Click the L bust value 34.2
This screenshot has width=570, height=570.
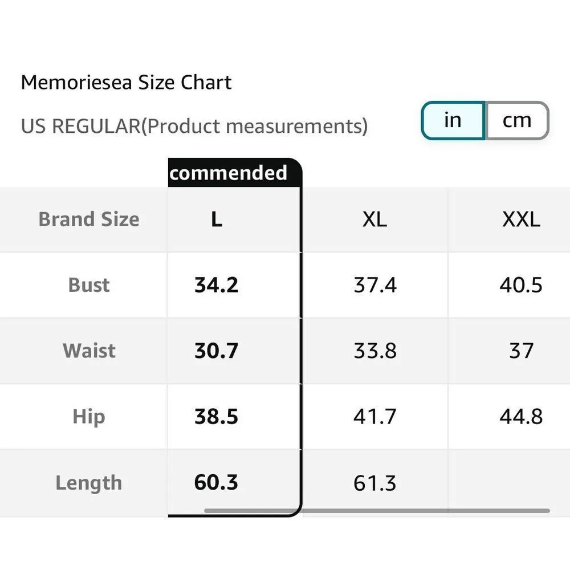pos(217,285)
